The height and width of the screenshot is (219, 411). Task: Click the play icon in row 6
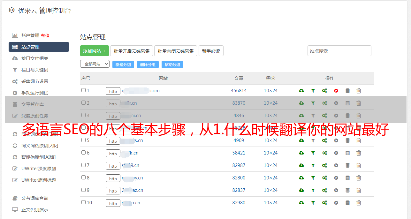336,153
